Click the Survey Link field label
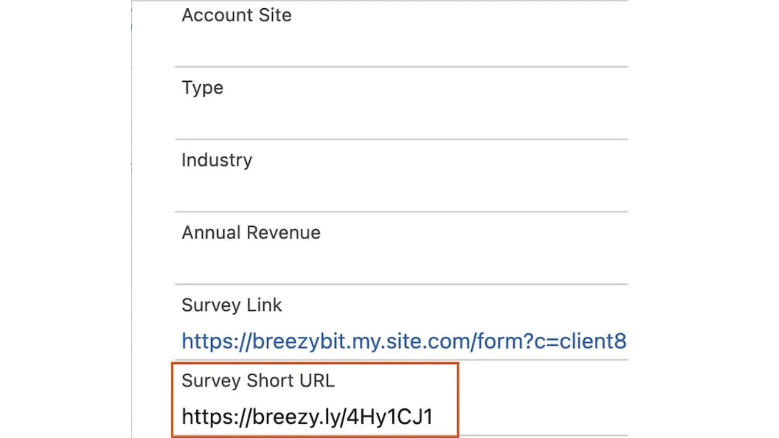The image size is (779, 438). pos(231,305)
